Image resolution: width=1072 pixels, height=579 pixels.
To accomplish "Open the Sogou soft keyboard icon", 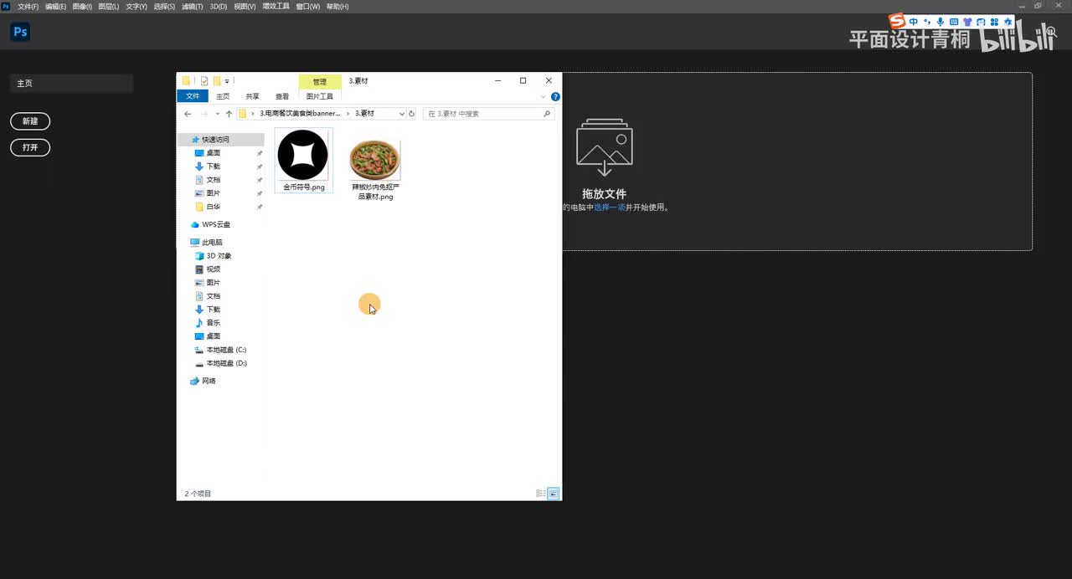I will point(954,22).
